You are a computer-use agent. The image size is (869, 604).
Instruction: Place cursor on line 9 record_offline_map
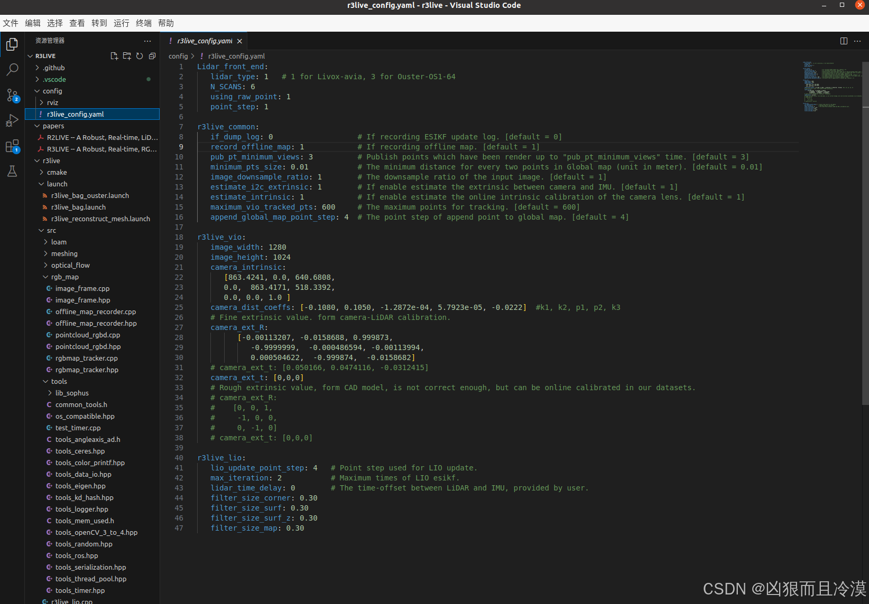(x=257, y=147)
